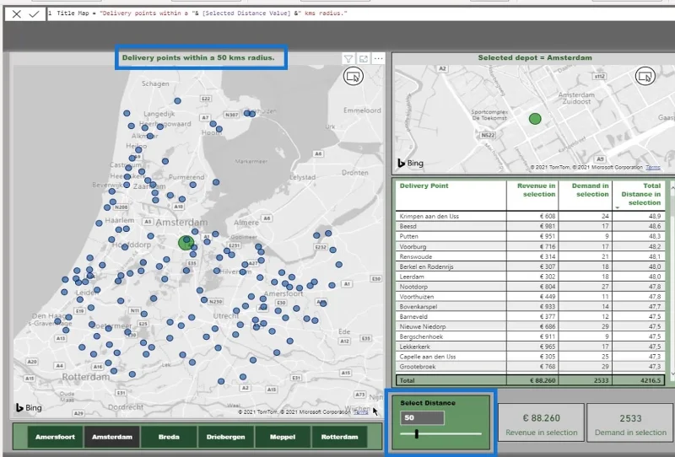Screen dimensions: 675x457
Task: Commit the formula with checkmark icon
Action: (34, 14)
